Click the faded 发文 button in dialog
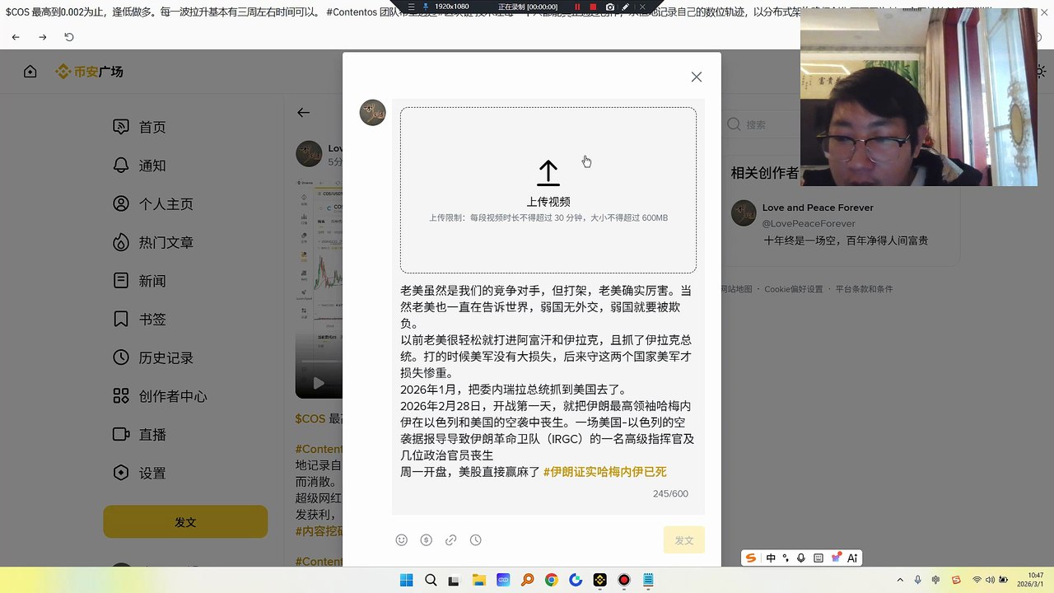Viewport: 1054px width, 593px height. tap(684, 540)
